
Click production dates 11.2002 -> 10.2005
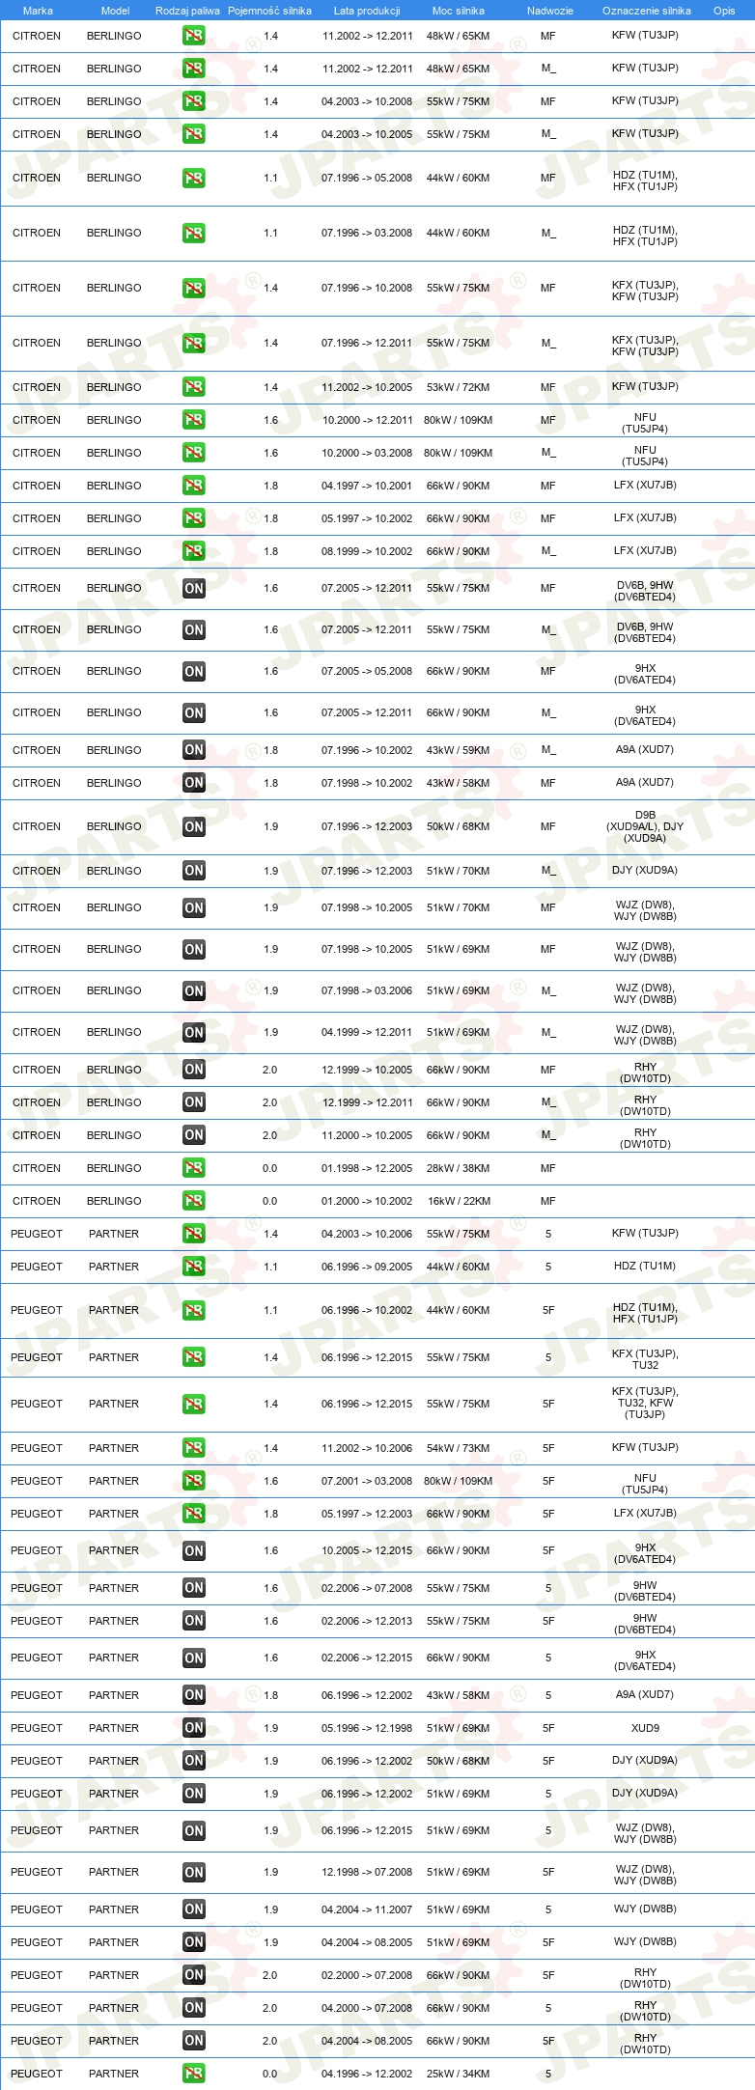tap(367, 387)
